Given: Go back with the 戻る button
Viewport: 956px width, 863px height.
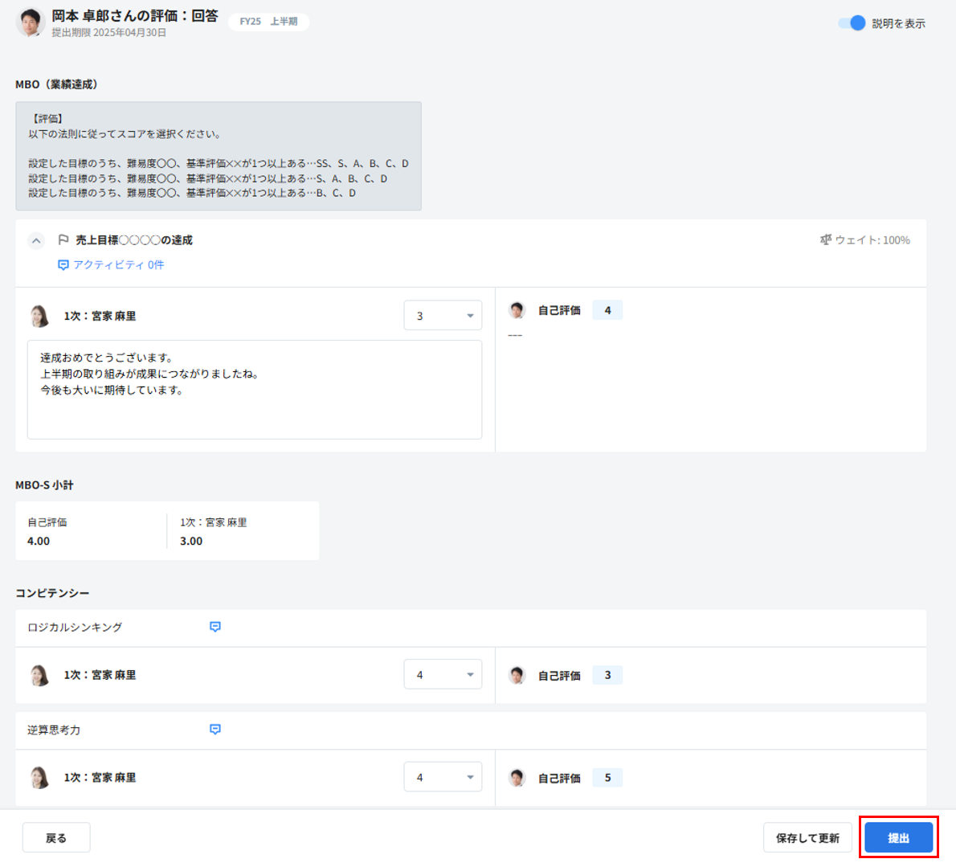Looking at the screenshot, I should point(56,838).
